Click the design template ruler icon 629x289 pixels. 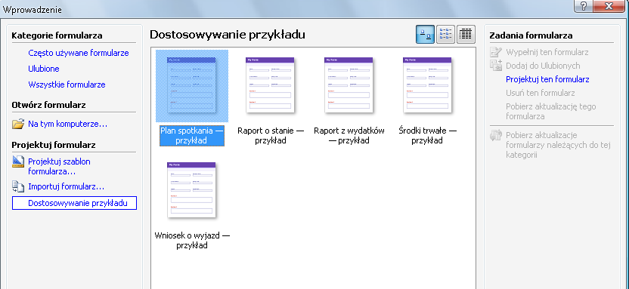tap(18, 161)
